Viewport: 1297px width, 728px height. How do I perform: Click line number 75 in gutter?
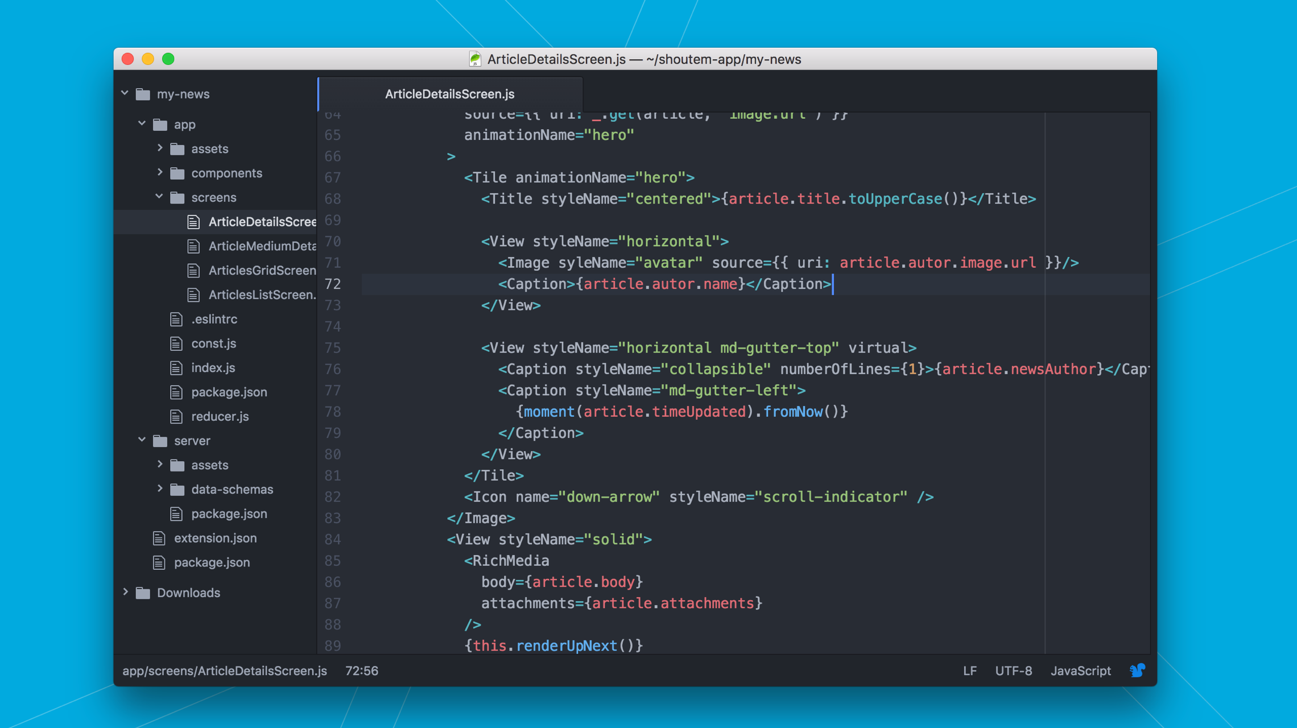click(x=333, y=348)
